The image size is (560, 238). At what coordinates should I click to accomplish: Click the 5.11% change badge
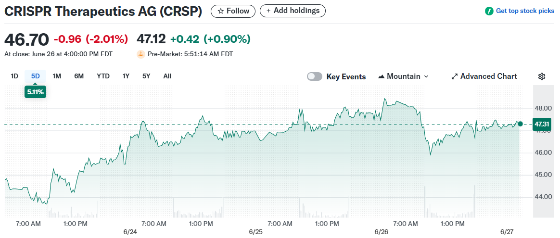(x=35, y=92)
